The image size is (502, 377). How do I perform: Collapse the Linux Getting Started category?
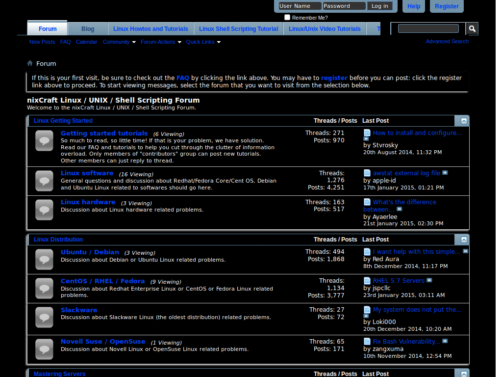[464, 121]
